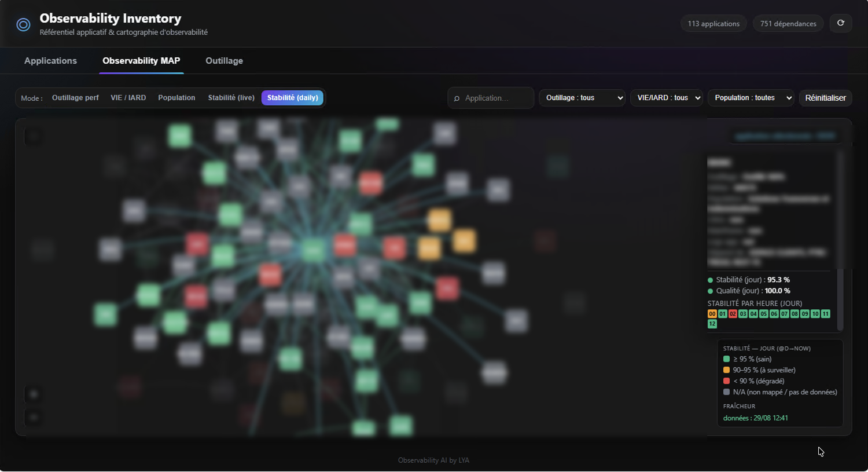Click the refresh icon in the header
Screen dimensions: 868x472
coord(841,23)
